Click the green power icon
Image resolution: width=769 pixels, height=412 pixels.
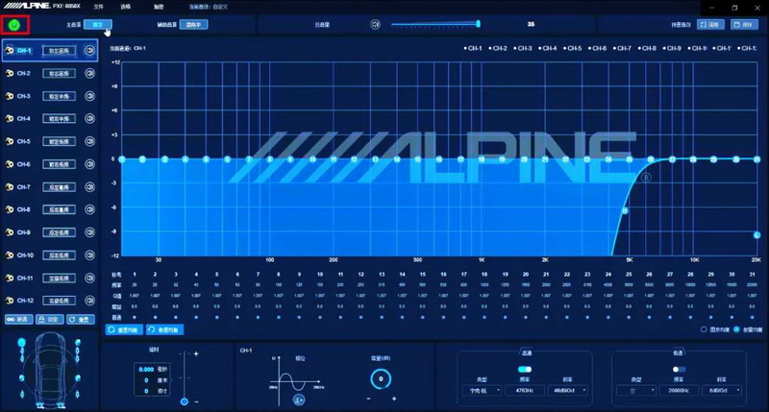tap(14, 25)
